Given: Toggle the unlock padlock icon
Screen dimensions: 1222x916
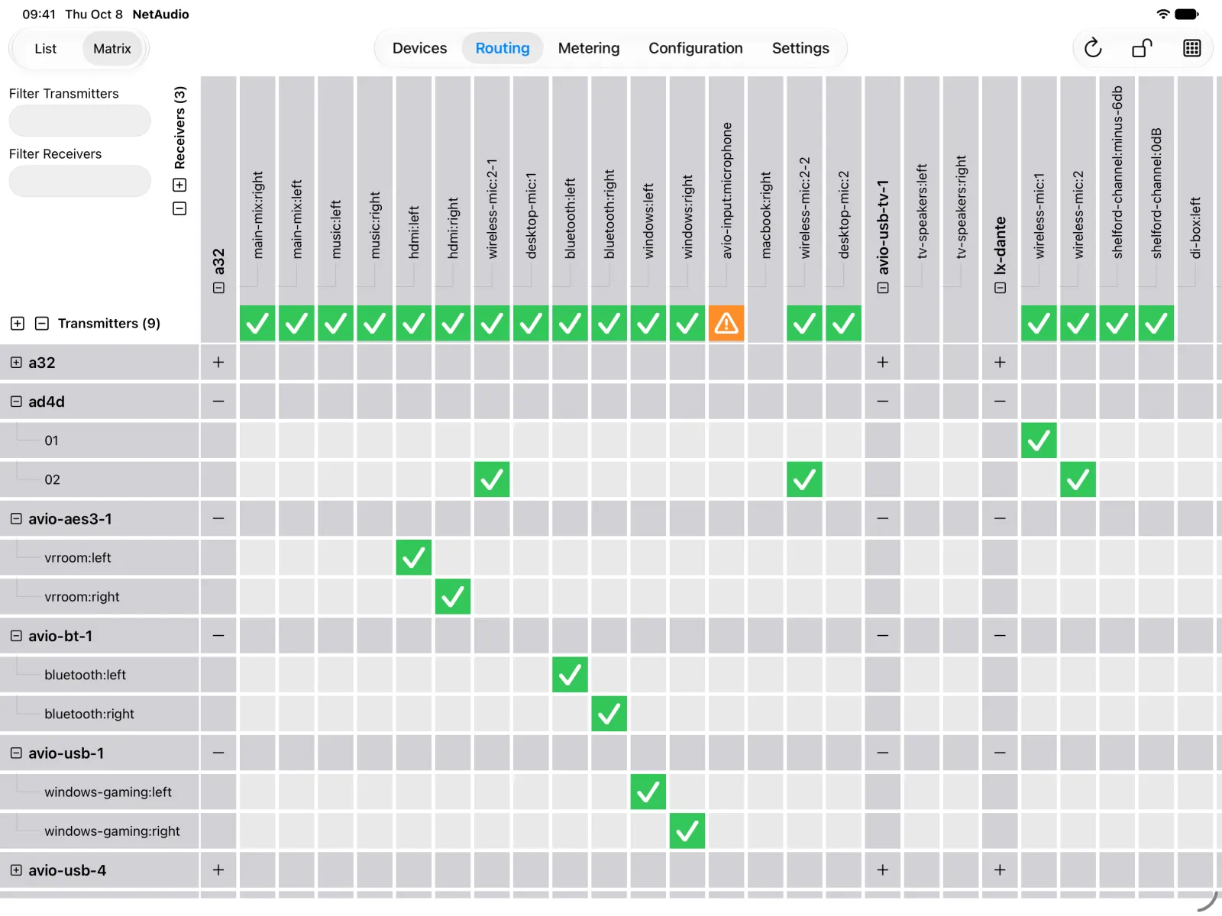Looking at the screenshot, I should coord(1143,48).
